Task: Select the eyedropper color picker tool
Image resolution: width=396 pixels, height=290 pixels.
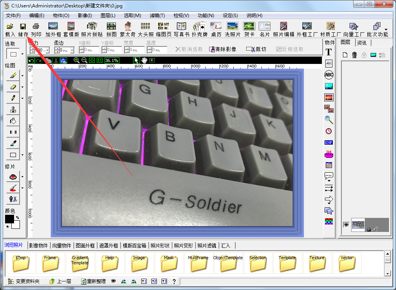Action: [13, 143]
